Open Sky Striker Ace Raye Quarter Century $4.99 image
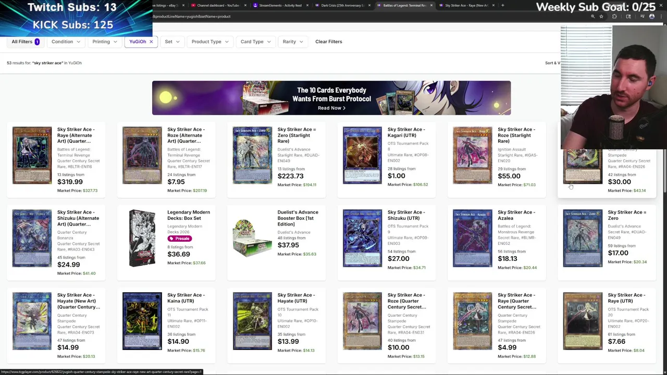The image size is (667, 375). [473, 321]
